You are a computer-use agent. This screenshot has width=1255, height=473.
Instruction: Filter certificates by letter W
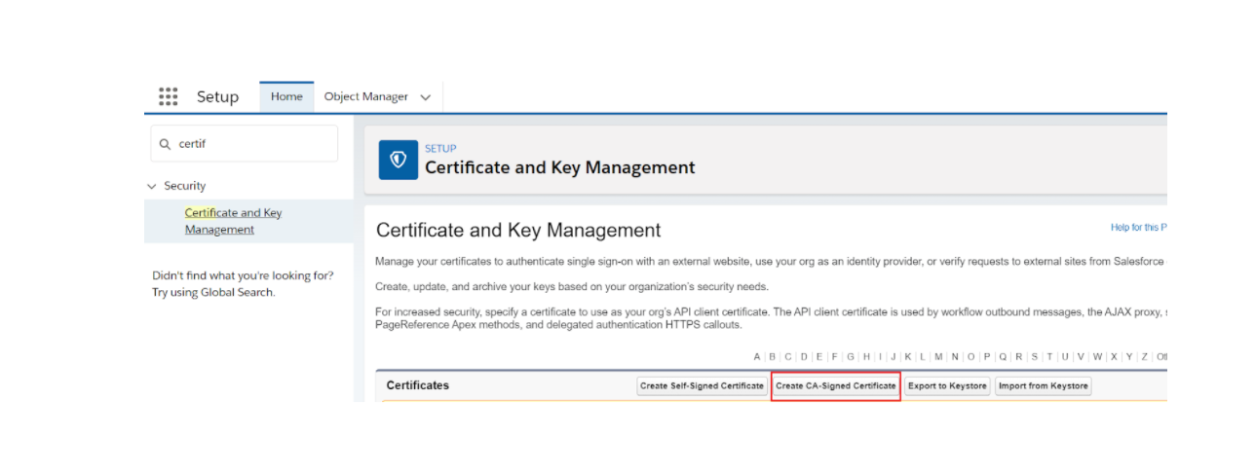[x=1097, y=357]
